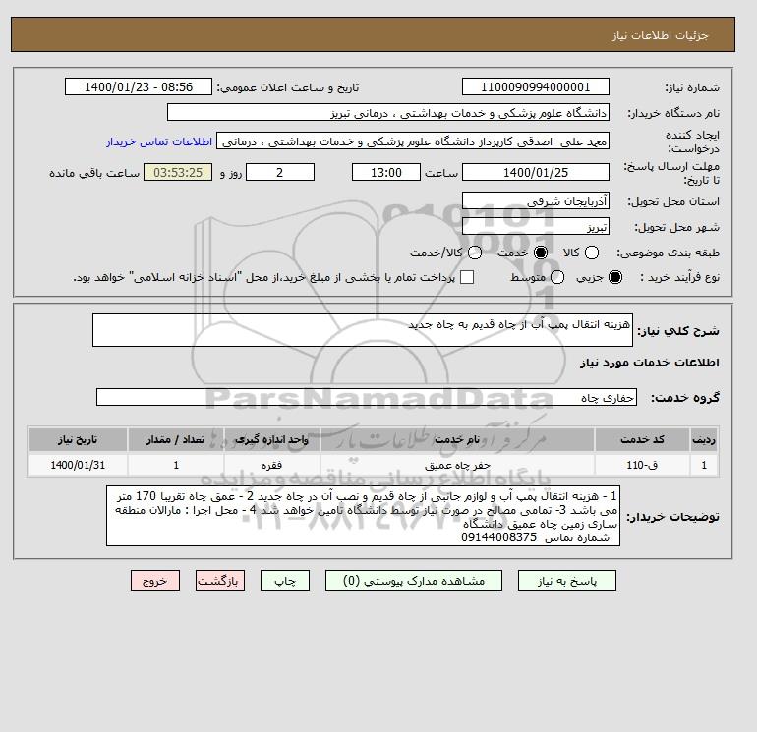757x732 pixels.
Task: Click the delivery city field تبریز
Action: point(536,226)
